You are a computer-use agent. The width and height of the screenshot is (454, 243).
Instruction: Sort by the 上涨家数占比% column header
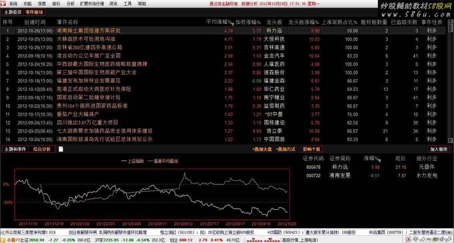pos(340,22)
